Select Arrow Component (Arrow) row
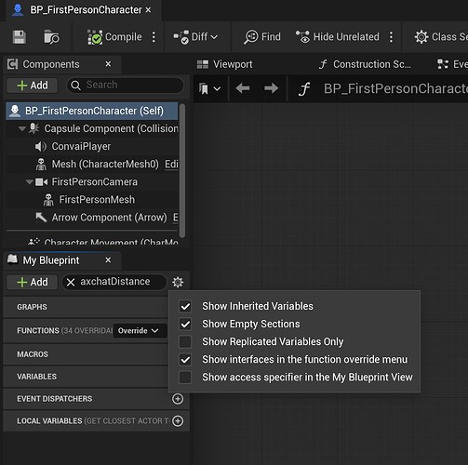Viewport: 468px width, 465px height. click(92, 218)
